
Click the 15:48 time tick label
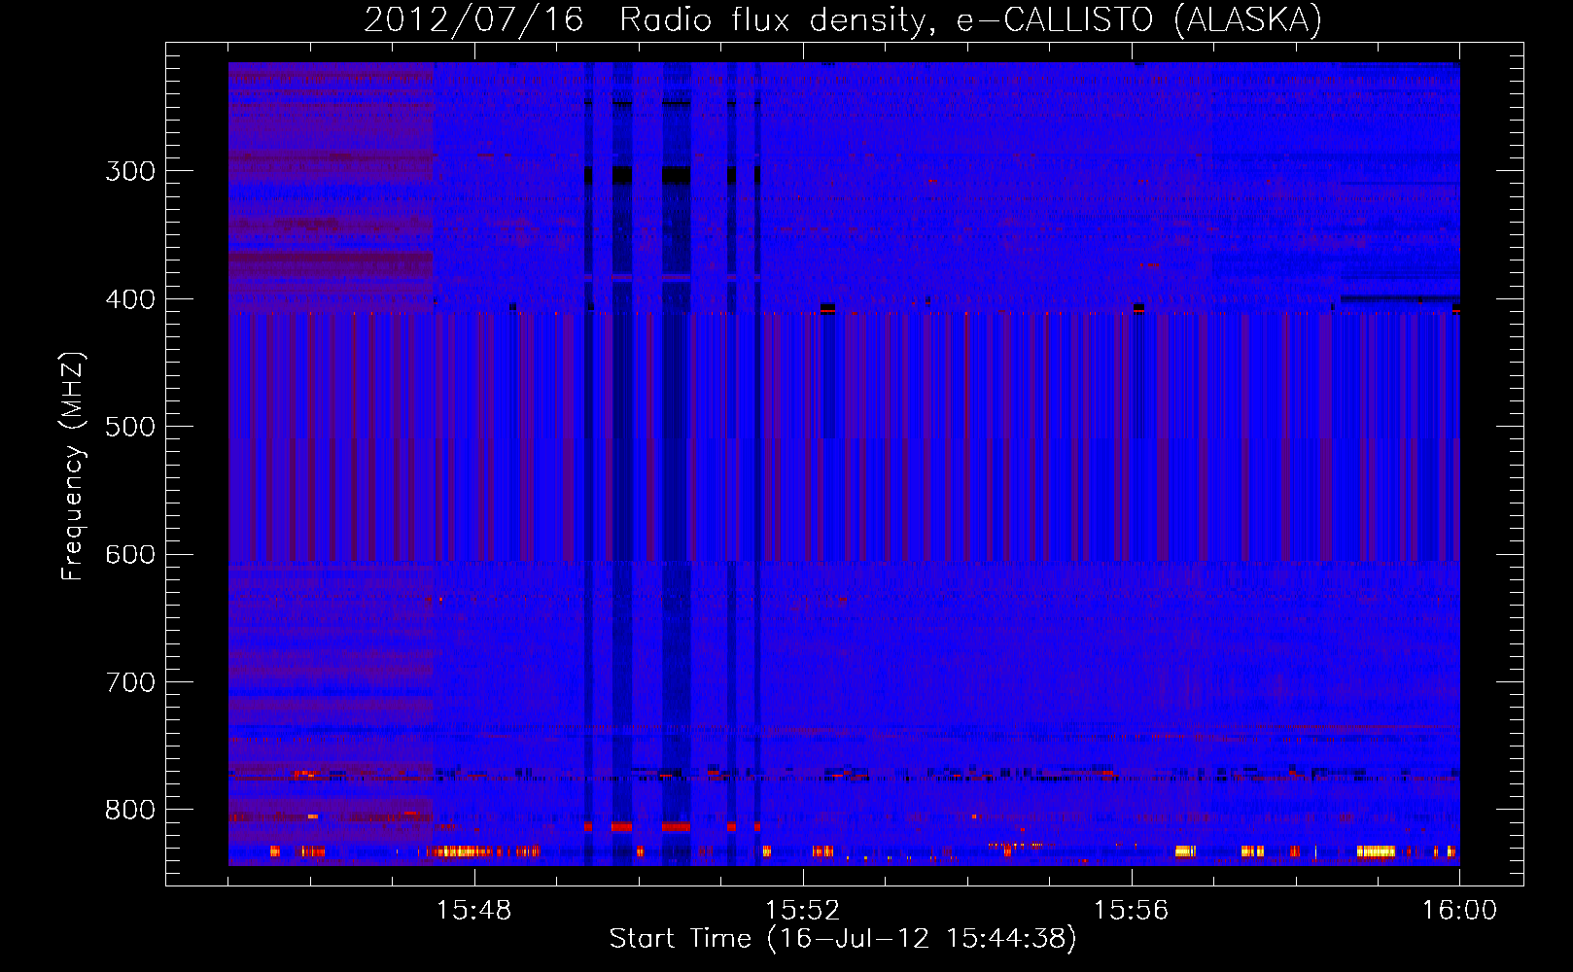point(473,910)
